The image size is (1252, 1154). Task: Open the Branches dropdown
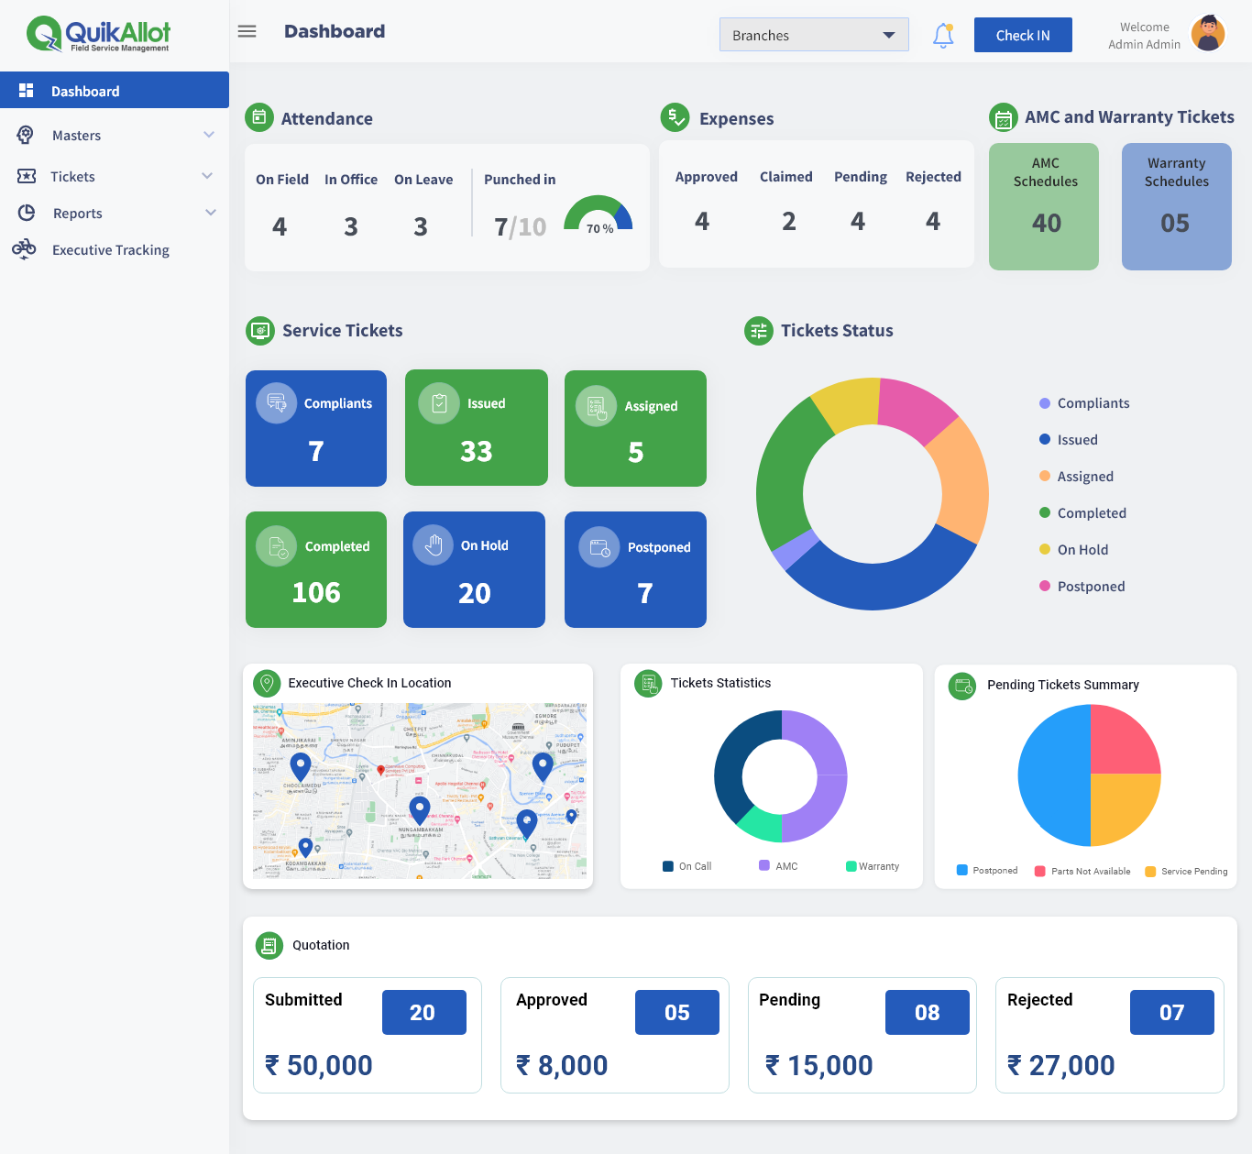814,34
